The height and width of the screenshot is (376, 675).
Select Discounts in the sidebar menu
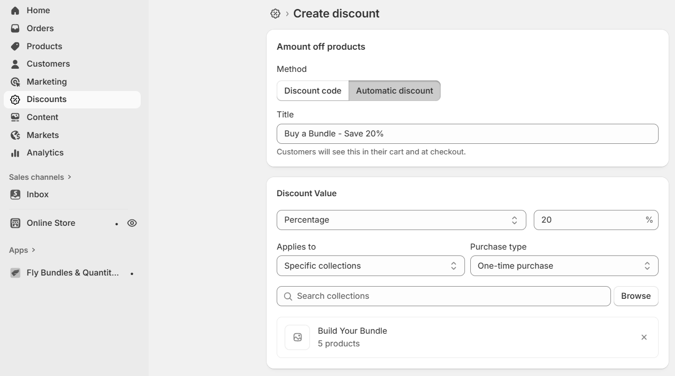pos(47,99)
